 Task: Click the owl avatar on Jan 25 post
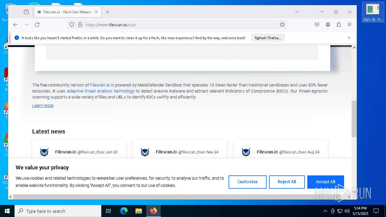(x=44, y=152)
